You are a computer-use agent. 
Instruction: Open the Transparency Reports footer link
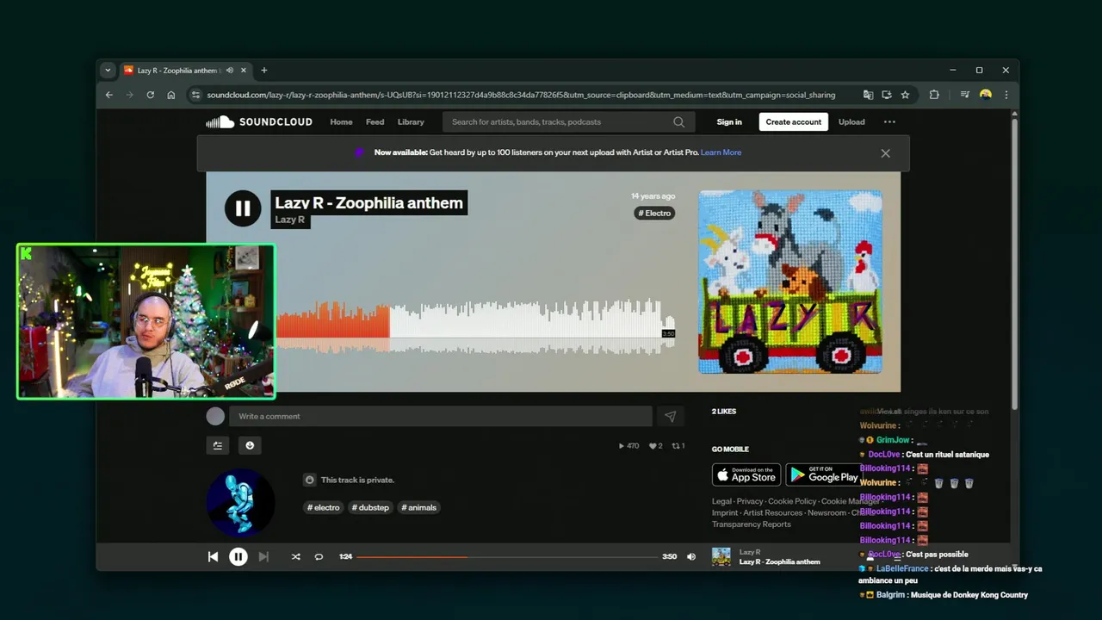[x=752, y=524]
